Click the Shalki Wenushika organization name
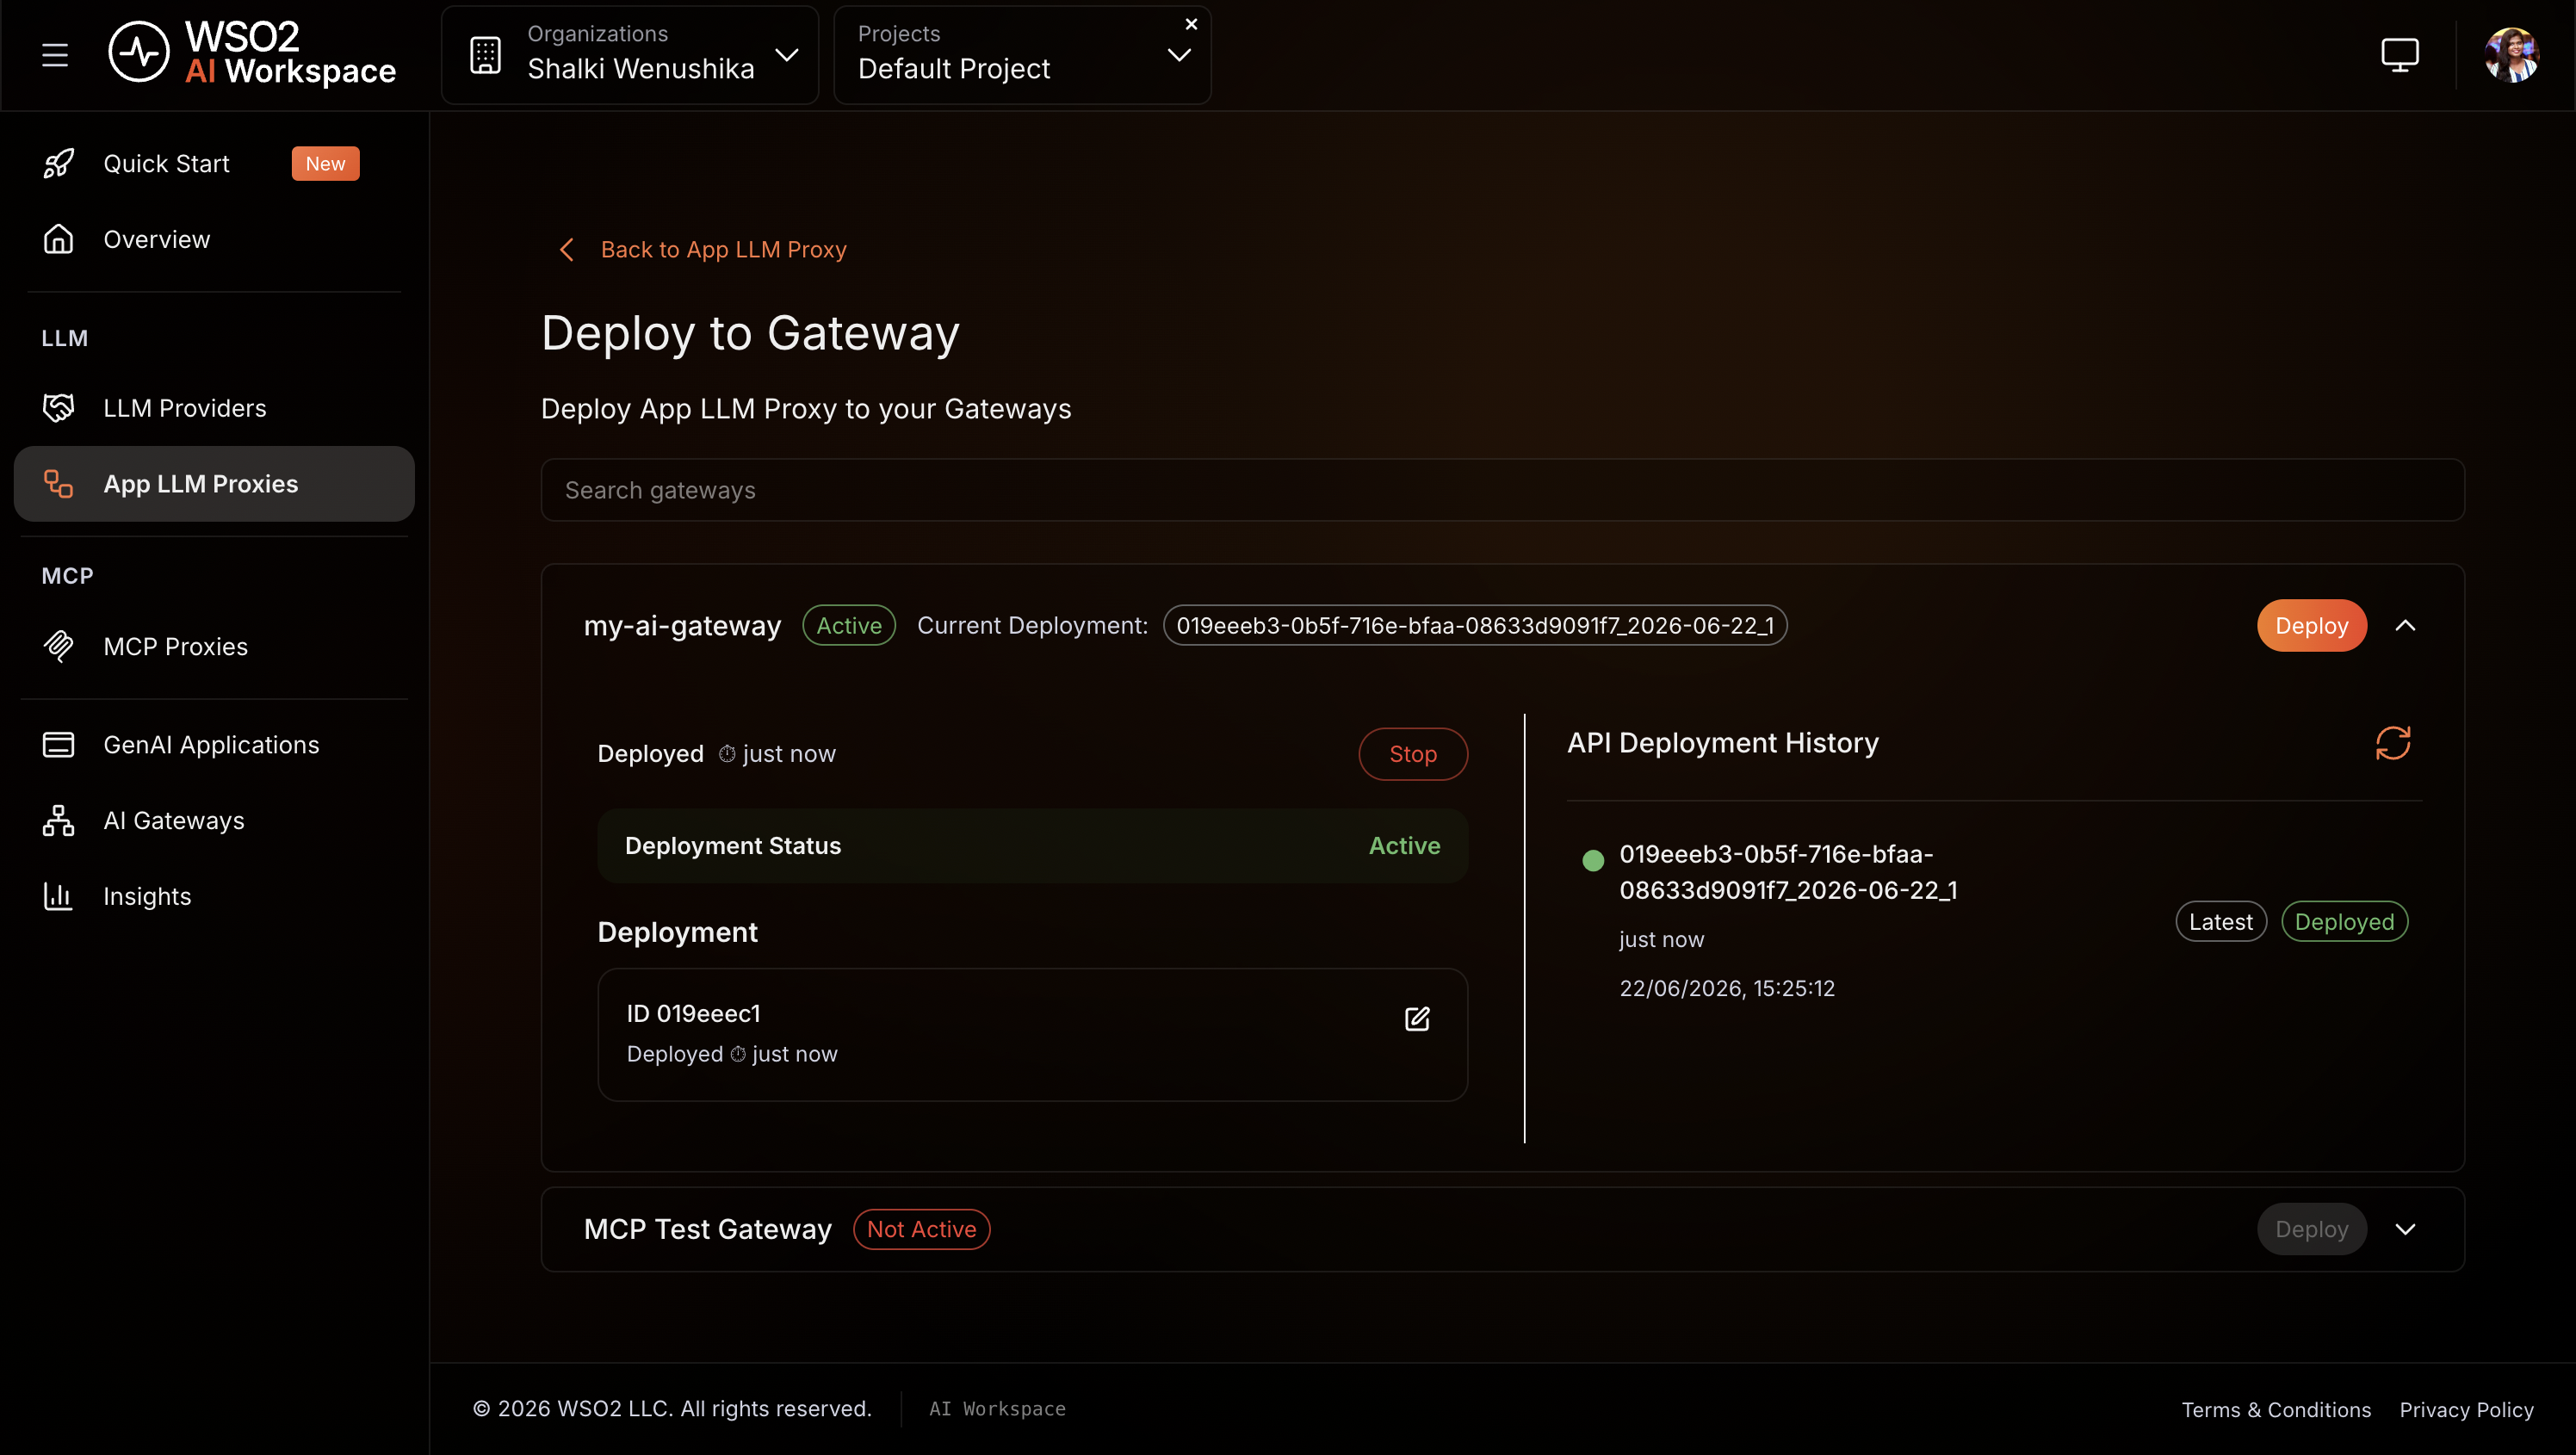The height and width of the screenshot is (1455, 2576). point(641,69)
